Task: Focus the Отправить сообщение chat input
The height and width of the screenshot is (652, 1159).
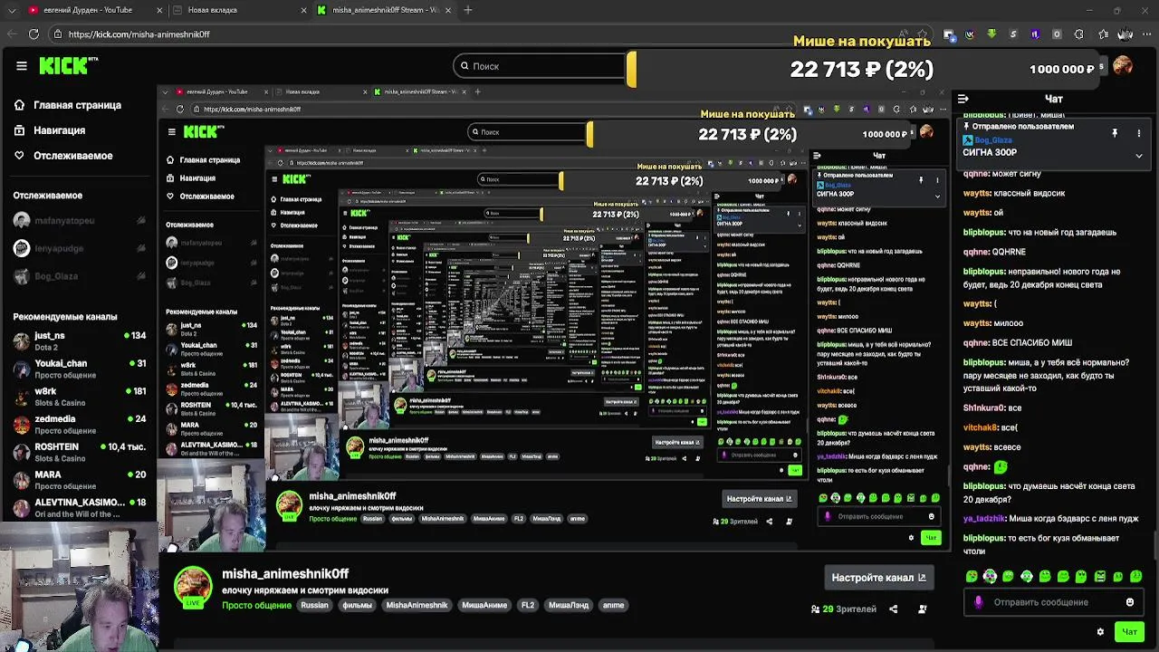Action: [1054, 602]
